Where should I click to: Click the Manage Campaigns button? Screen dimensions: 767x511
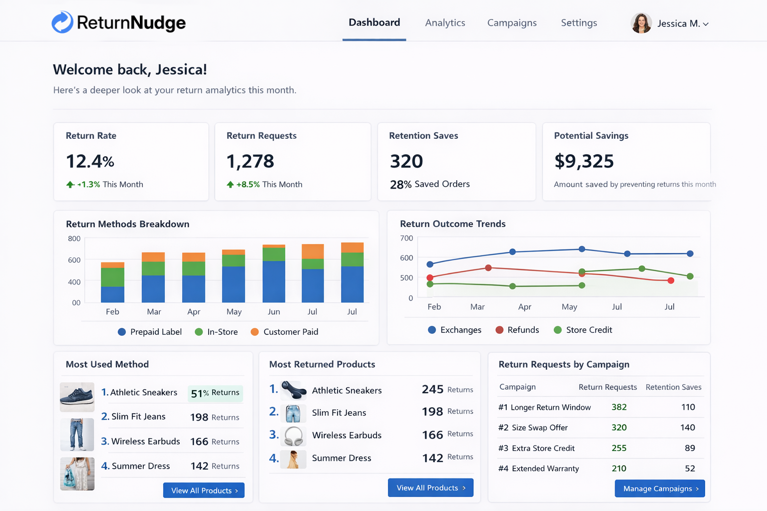[x=659, y=489]
